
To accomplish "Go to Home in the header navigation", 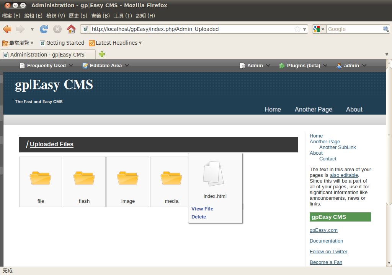I will pos(273,109).
